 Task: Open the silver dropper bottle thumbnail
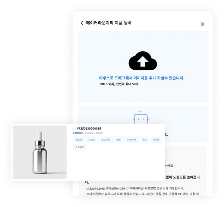pyautogui.click(x=40, y=152)
